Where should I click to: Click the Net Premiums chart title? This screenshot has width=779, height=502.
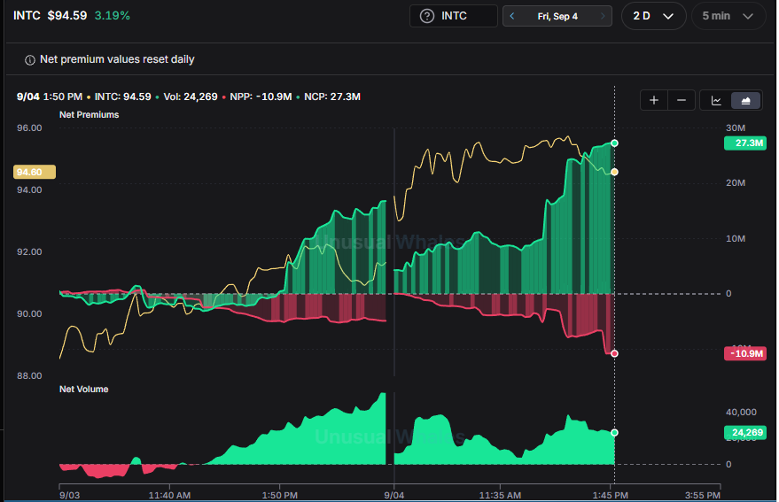[89, 115]
